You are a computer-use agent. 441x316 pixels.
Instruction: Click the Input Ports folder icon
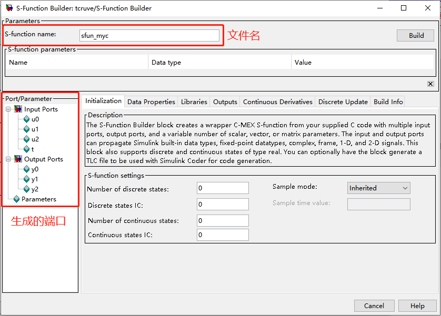18,109
